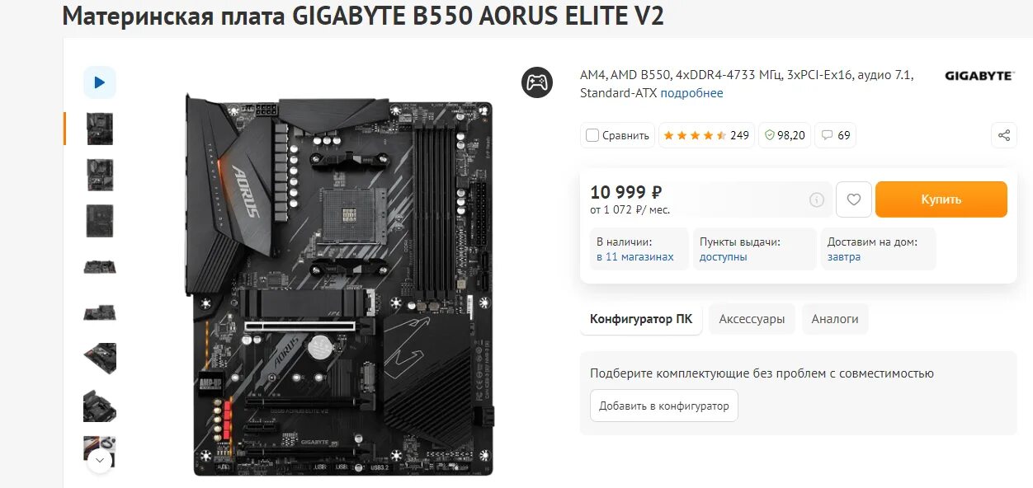Screen dimensions: 1033x488
Task: Open the share icon button
Action: click(x=1004, y=135)
